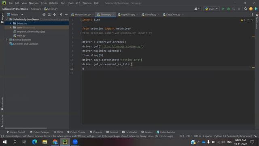Collapse SeleniumPythonDemo root folder

click(x=7, y=19)
